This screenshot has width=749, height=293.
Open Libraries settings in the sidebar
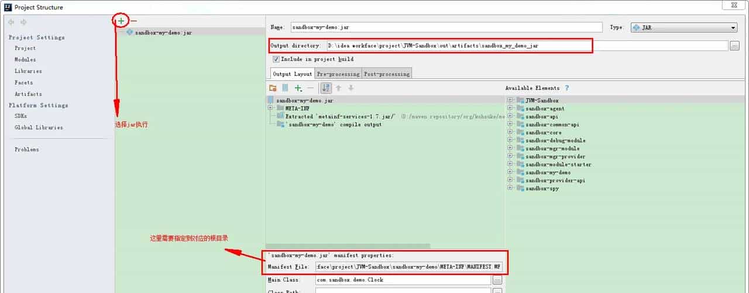pyautogui.click(x=28, y=71)
